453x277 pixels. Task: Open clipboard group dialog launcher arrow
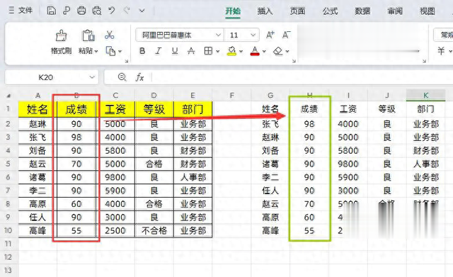click(126, 61)
